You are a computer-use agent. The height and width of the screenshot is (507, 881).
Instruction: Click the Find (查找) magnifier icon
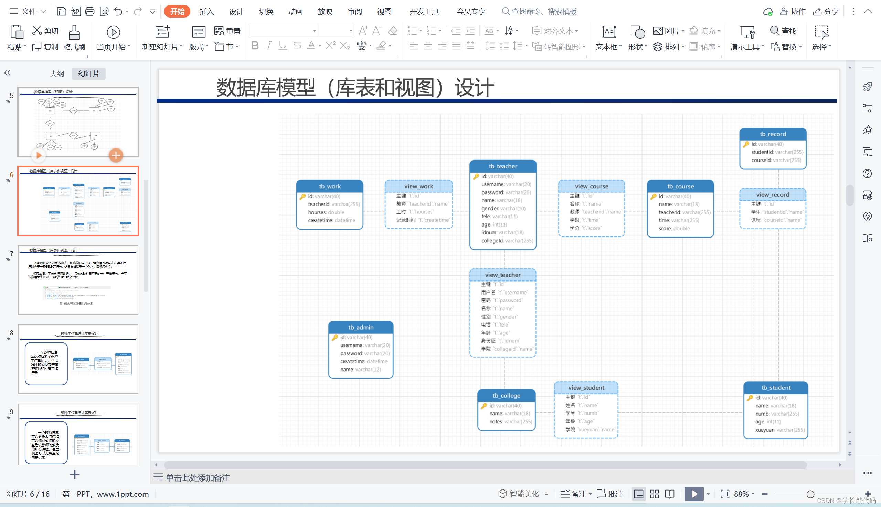click(x=774, y=31)
